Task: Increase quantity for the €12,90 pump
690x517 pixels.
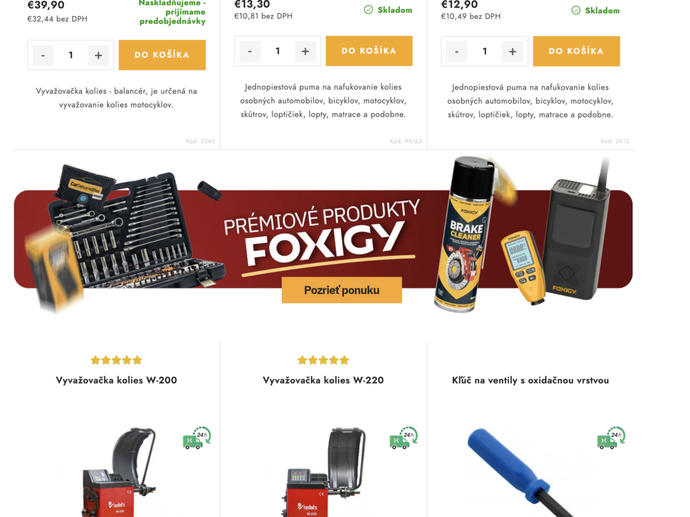Action: point(512,52)
